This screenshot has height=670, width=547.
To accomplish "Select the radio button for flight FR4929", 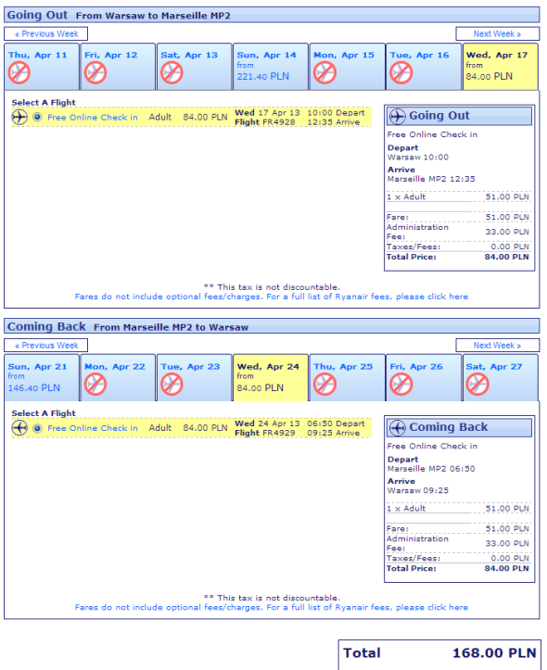I will pyautogui.click(x=38, y=428).
